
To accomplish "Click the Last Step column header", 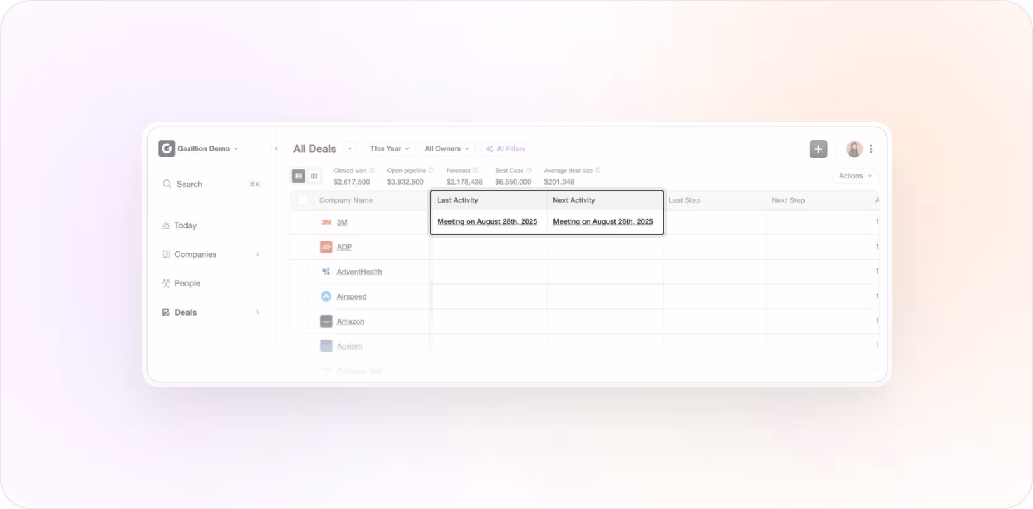I will (x=684, y=200).
